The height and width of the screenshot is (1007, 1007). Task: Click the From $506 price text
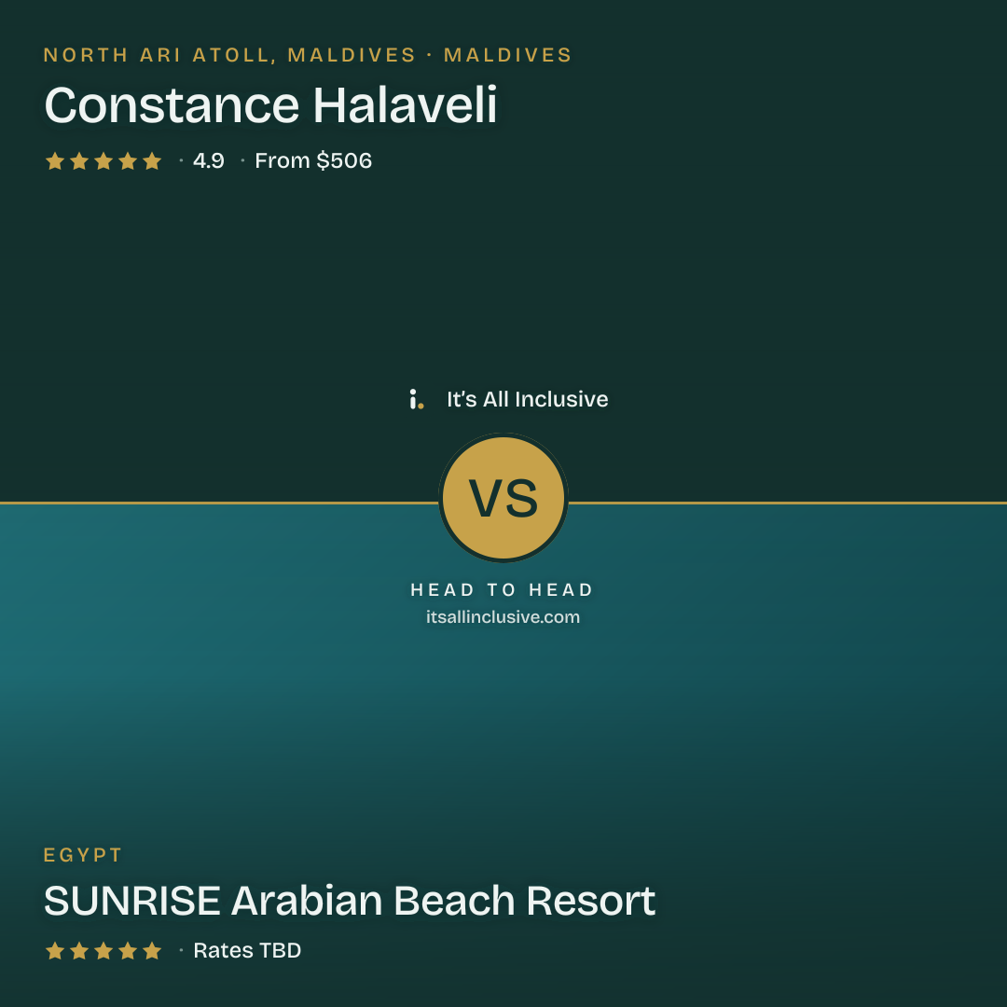313,160
